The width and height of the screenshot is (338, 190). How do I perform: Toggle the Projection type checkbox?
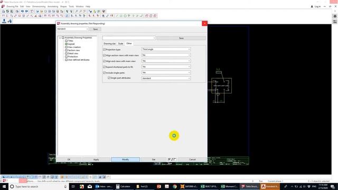(105, 50)
